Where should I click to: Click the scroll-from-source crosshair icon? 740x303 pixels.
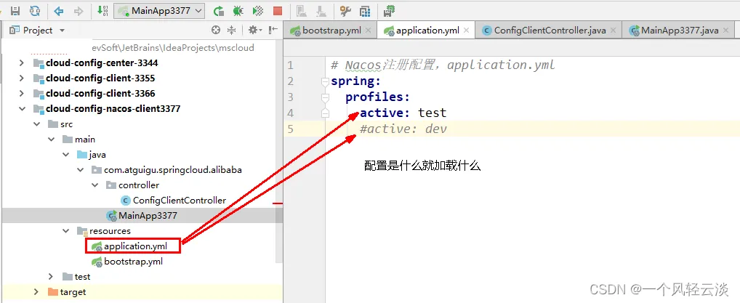pos(216,31)
